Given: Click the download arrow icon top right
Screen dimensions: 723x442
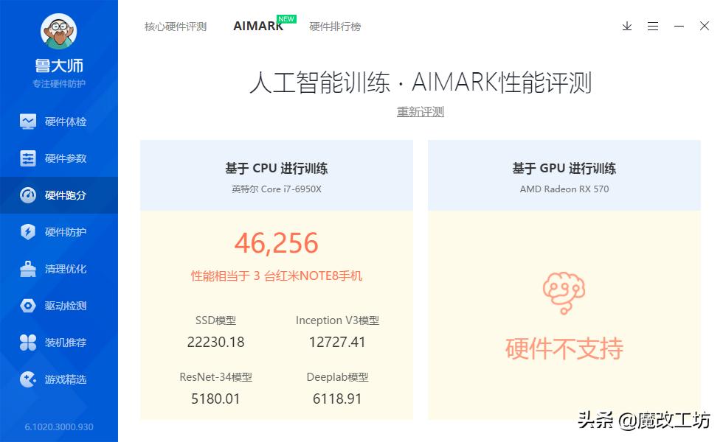Looking at the screenshot, I should pyautogui.click(x=627, y=26).
